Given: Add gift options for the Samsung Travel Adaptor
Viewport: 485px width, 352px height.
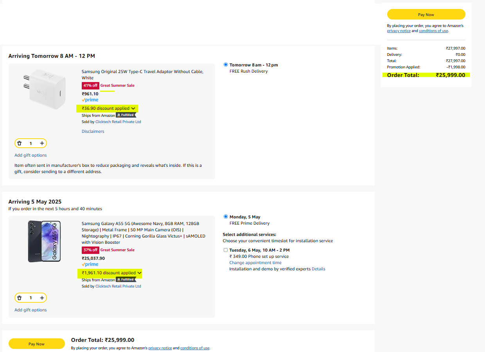Looking at the screenshot, I should point(31,155).
